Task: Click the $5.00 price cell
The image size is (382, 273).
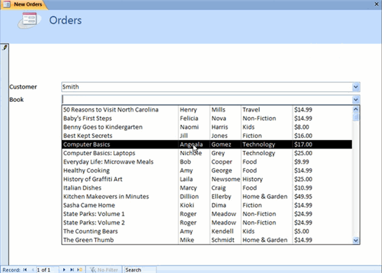Action: click(301, 231)
